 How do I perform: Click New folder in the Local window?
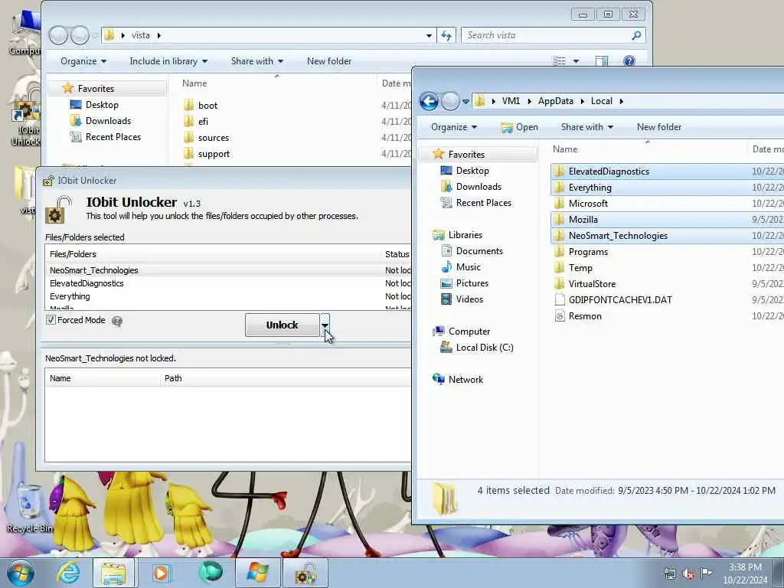click(659, 127)
